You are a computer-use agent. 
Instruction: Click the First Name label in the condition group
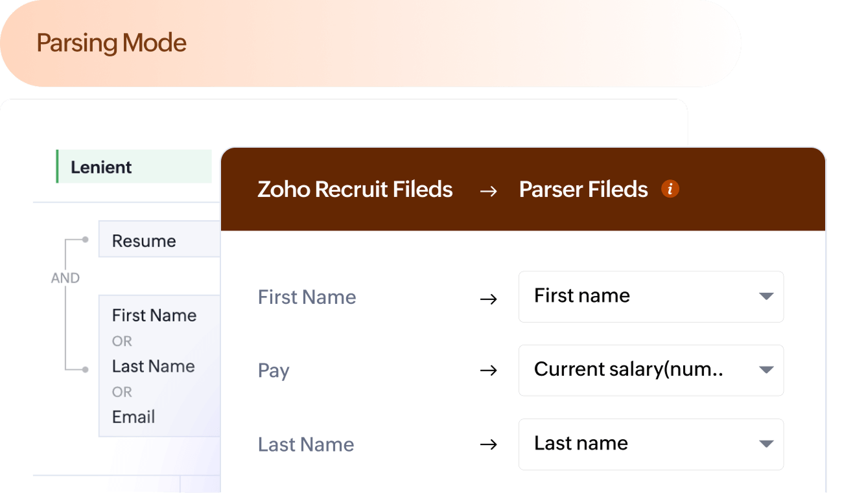(154, 315)
